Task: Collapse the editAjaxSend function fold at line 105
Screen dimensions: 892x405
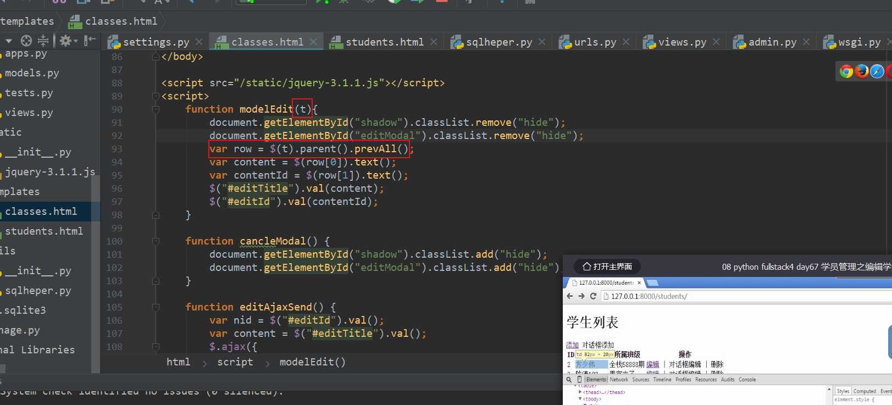Action: [x=156, y=307]
